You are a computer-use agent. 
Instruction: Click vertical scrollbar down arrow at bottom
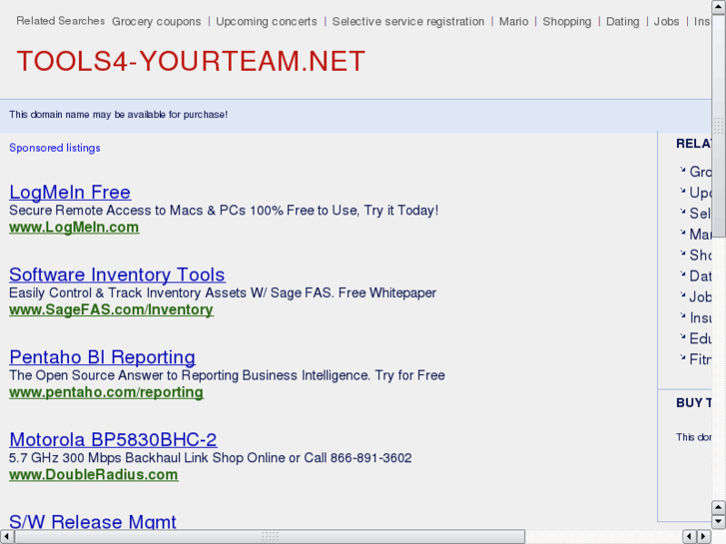coord(719,522)
